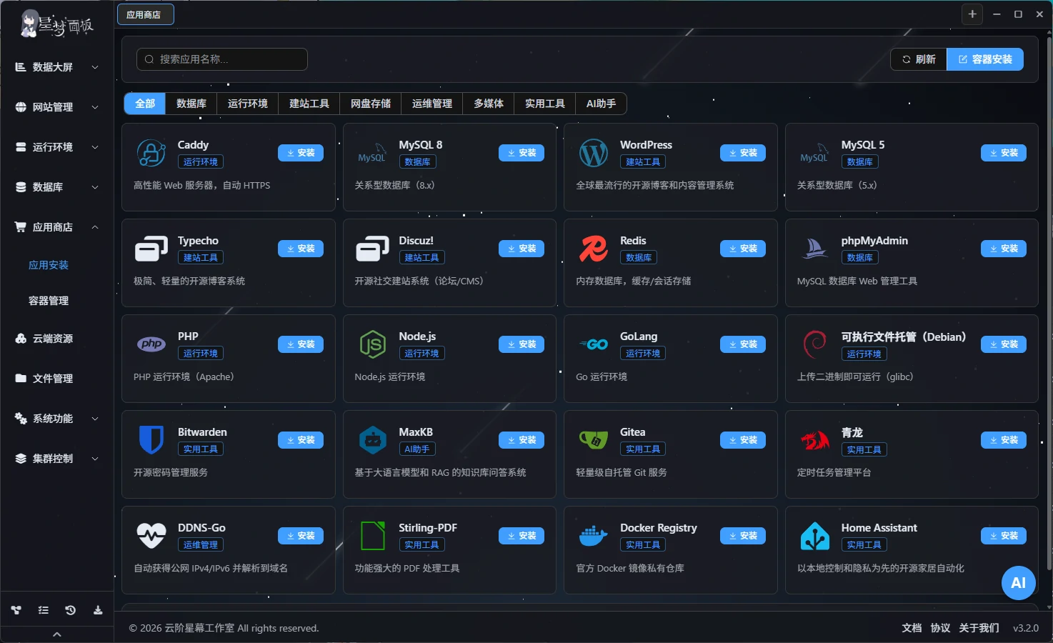
Task: Open the 协议 footer link
Action: tap(940, 628)
